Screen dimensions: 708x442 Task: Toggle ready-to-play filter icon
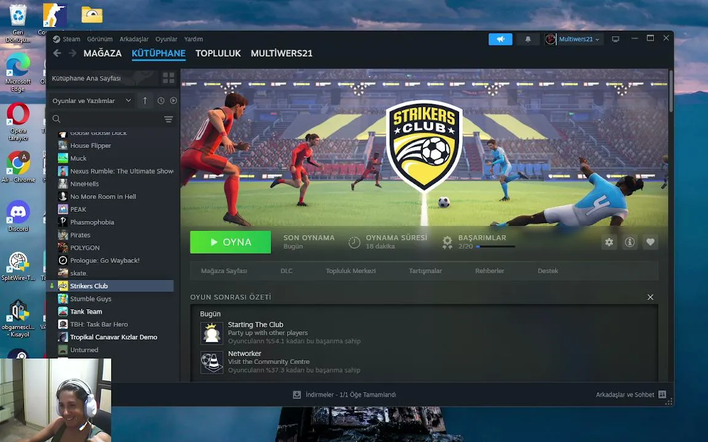173,101
